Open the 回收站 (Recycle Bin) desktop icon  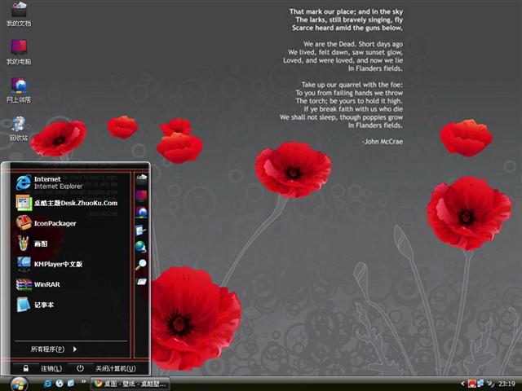point(18,129)
